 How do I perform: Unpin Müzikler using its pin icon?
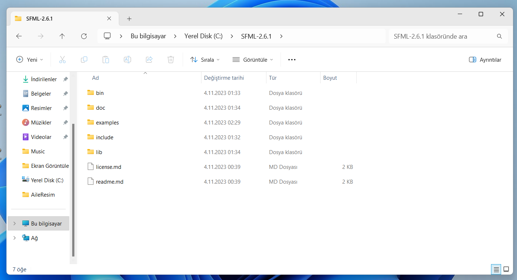tap(65, 123)
